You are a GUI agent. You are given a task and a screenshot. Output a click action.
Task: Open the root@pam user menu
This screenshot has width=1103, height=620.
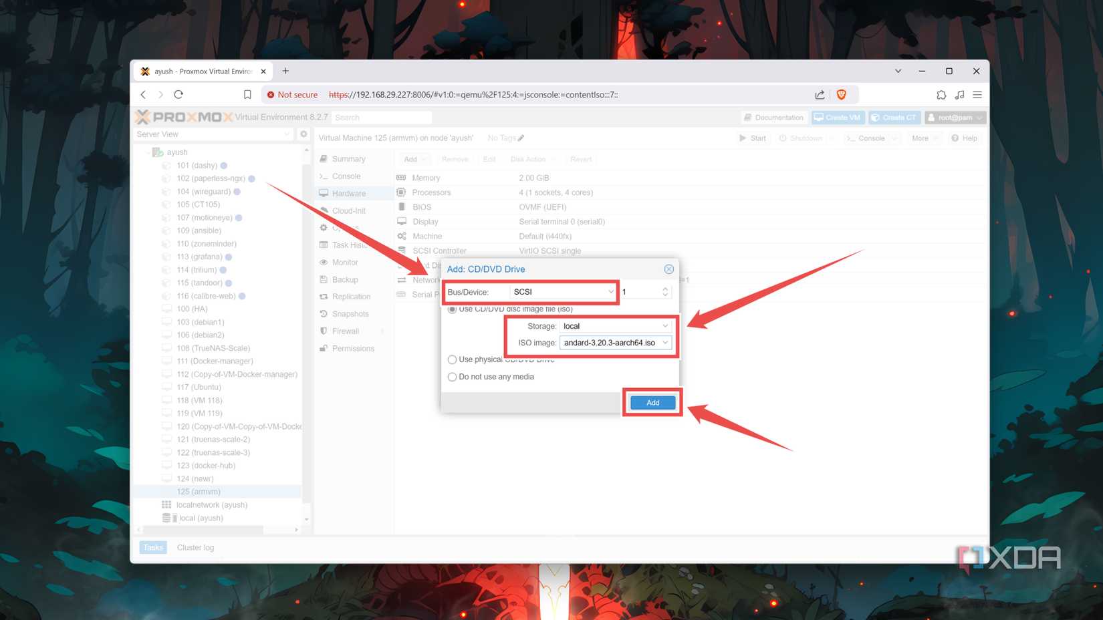[x=955, y=118]
